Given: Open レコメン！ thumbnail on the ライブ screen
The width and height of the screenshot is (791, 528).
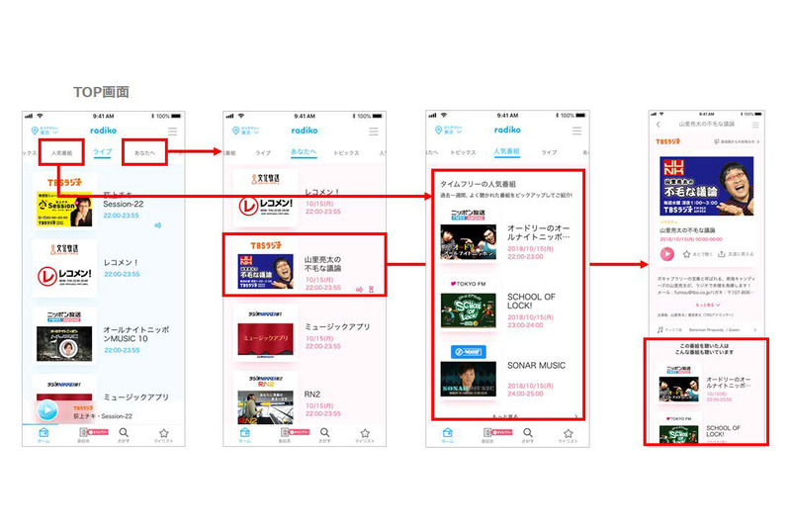Looking at the screenshot, I should tap(64, 276).
